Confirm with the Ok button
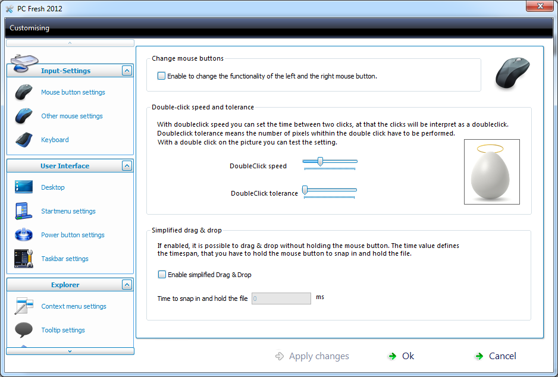This screenshot has height=377, width=558. pos(401,356)
